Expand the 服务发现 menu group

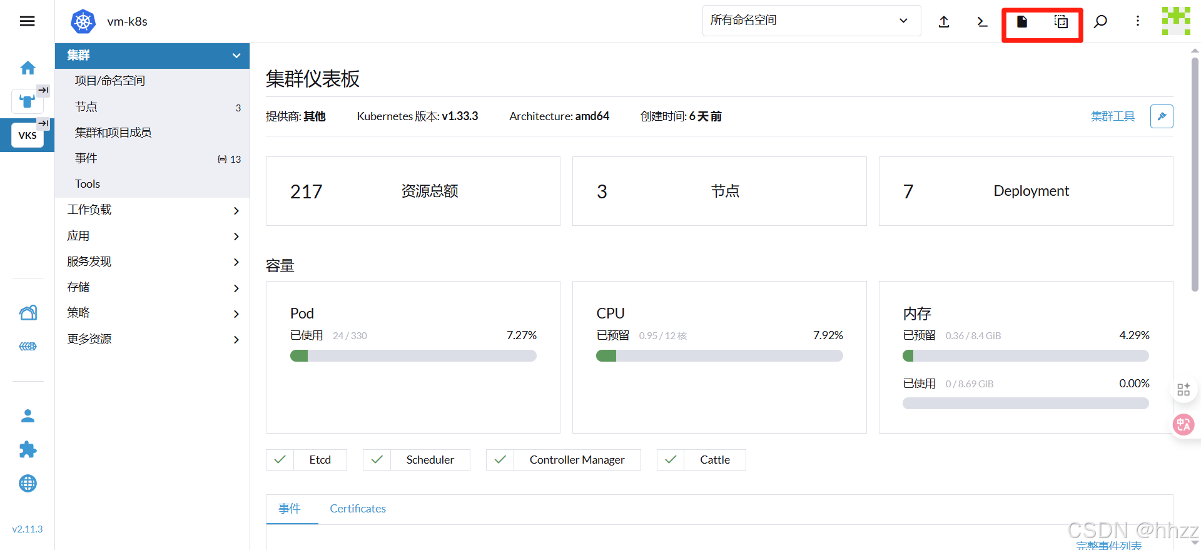pos(152,262)
